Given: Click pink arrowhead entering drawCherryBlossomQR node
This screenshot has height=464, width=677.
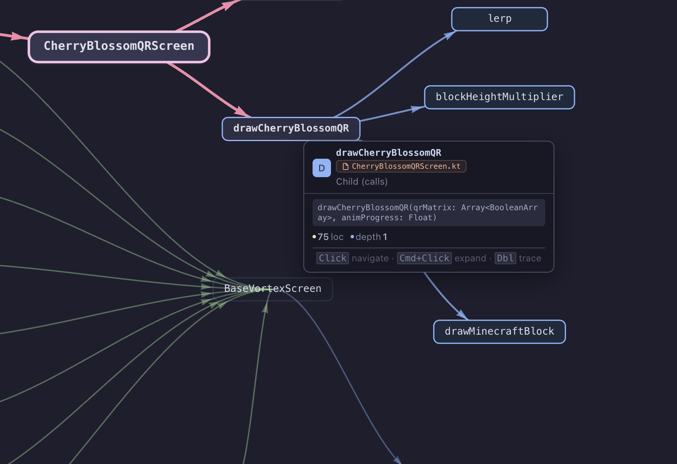Looking at the screenshot, I should pos(241,111).
